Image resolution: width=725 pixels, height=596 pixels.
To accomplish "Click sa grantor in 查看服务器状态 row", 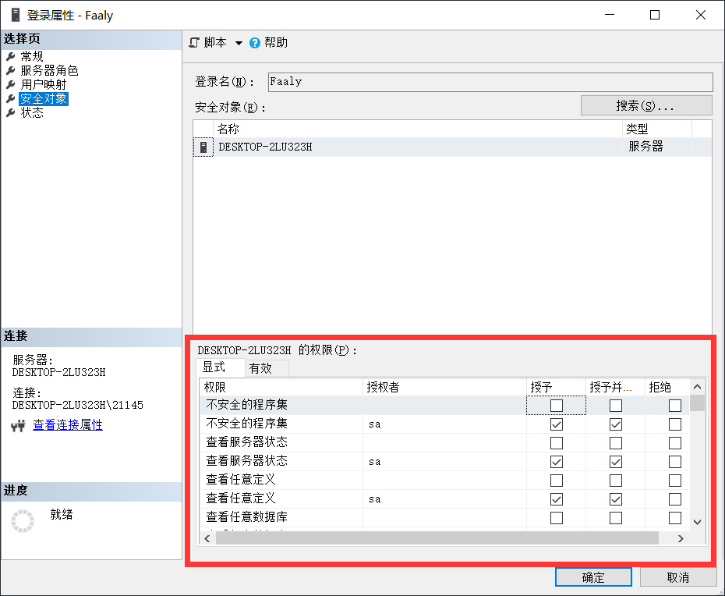I will 374,462.
